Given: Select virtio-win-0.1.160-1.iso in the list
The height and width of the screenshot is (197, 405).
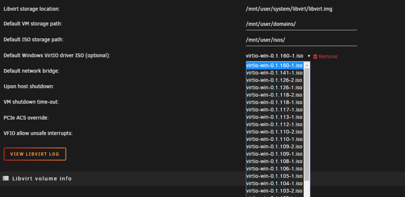Looking at the screenshot, I should pyautogui.click(x=274, y=65).
